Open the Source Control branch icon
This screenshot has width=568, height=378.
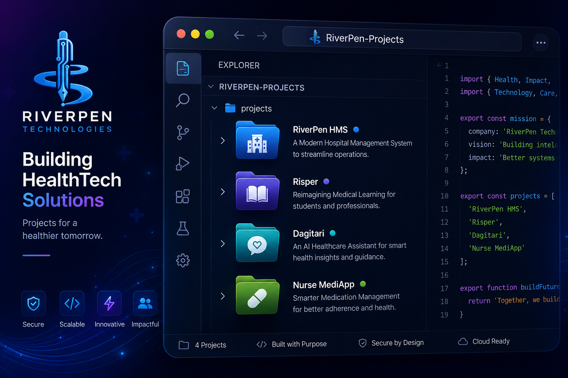coord(183,133)
